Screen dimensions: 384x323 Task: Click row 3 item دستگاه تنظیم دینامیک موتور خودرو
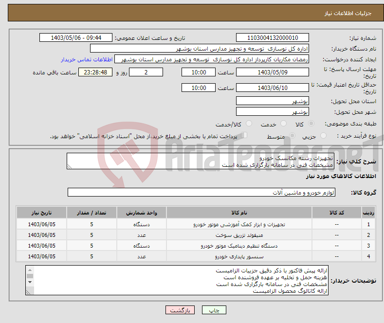[x=239, y=246]
